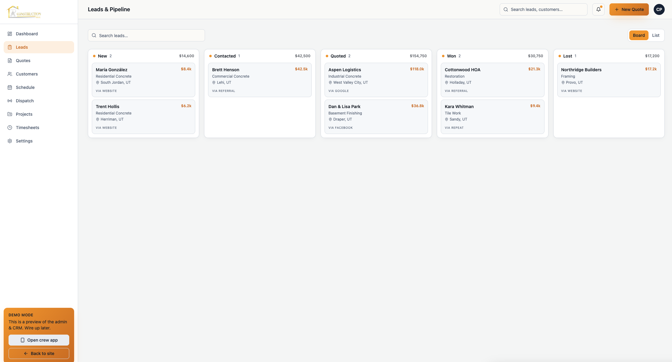Click the leads search field

pyautogui.click(x=146, y=35)
